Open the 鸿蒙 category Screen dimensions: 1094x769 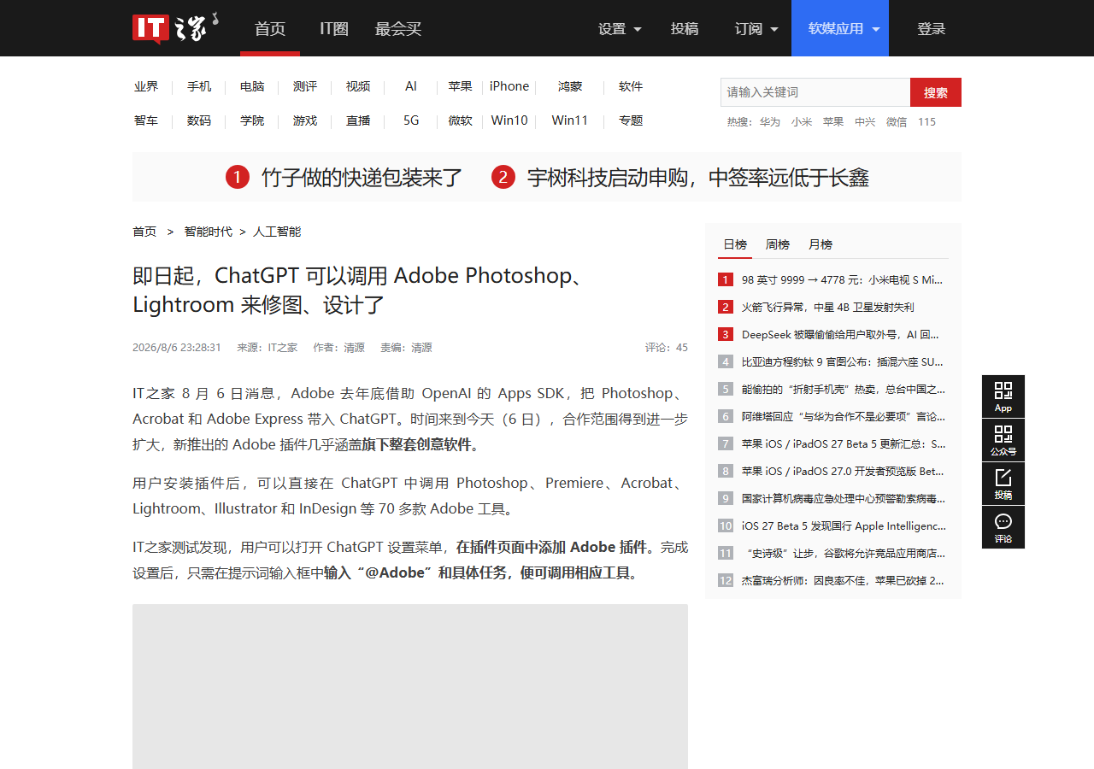pyautogui.click(x=570, y=86)
